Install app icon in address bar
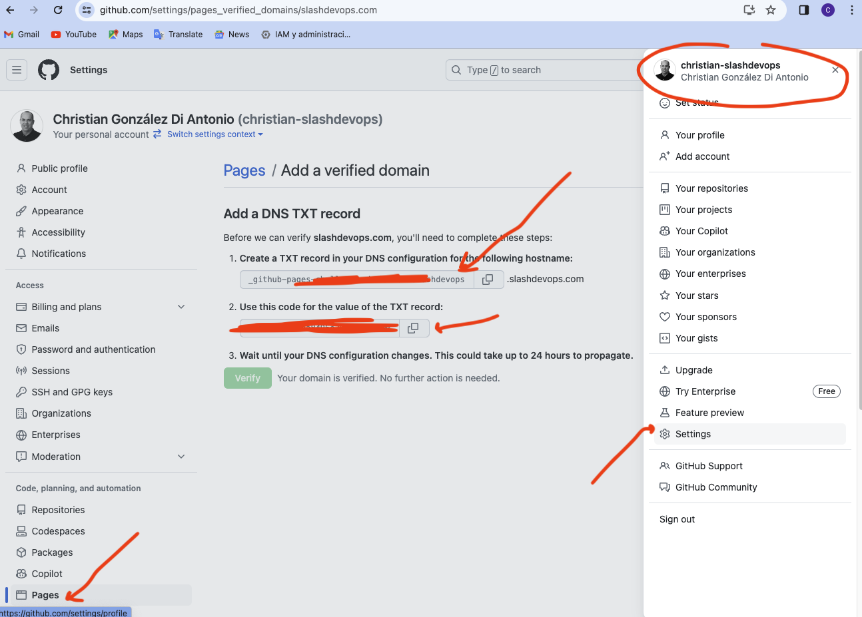This screenshot has height=617, width=862. 749,10
